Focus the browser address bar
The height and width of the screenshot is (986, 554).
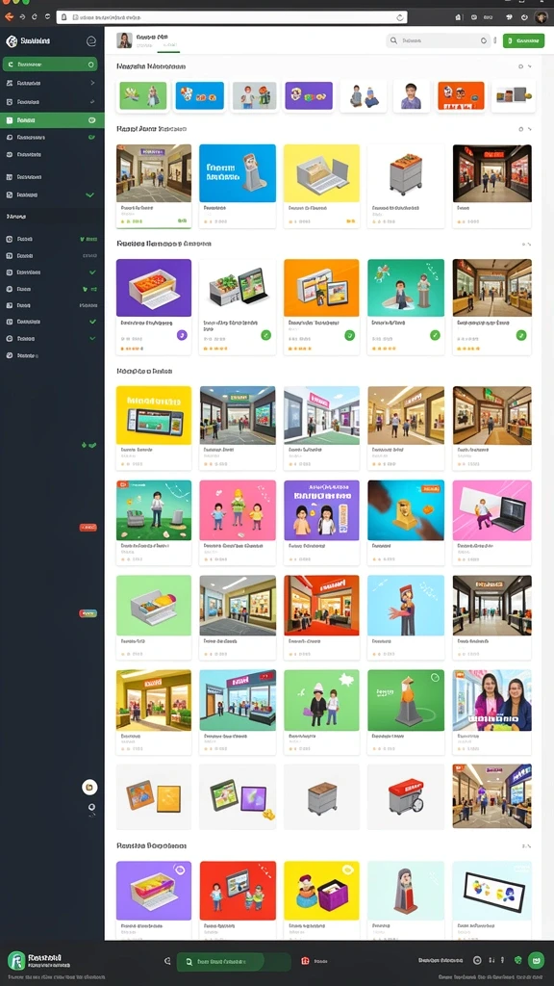point(232,17)
